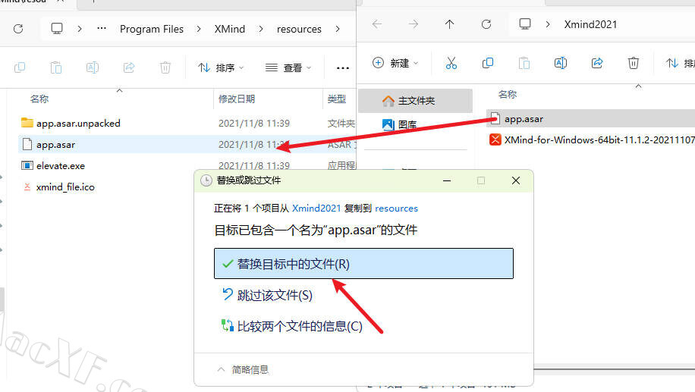Open the 查看 view dropdown
This screenshot has width=695, height=392.
[288, 67]
